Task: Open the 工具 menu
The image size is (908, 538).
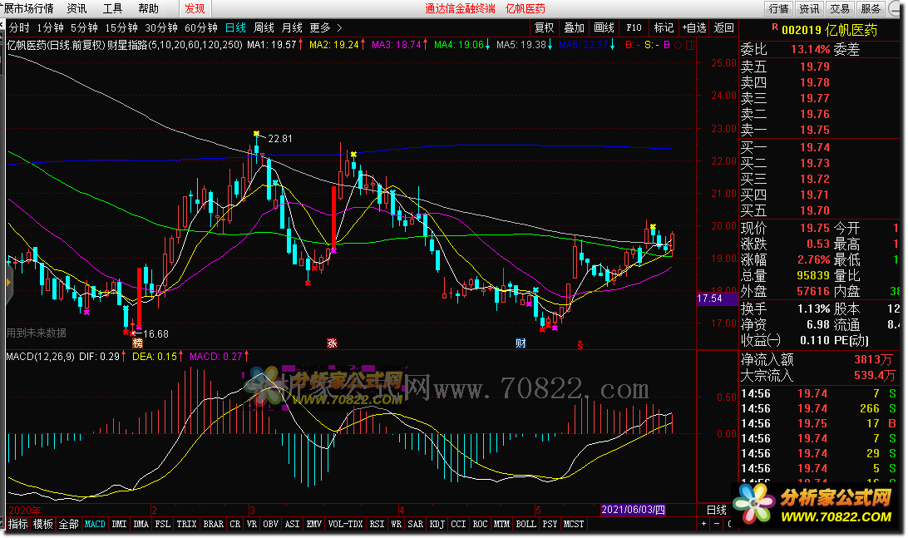Action: tap(112, 8)
